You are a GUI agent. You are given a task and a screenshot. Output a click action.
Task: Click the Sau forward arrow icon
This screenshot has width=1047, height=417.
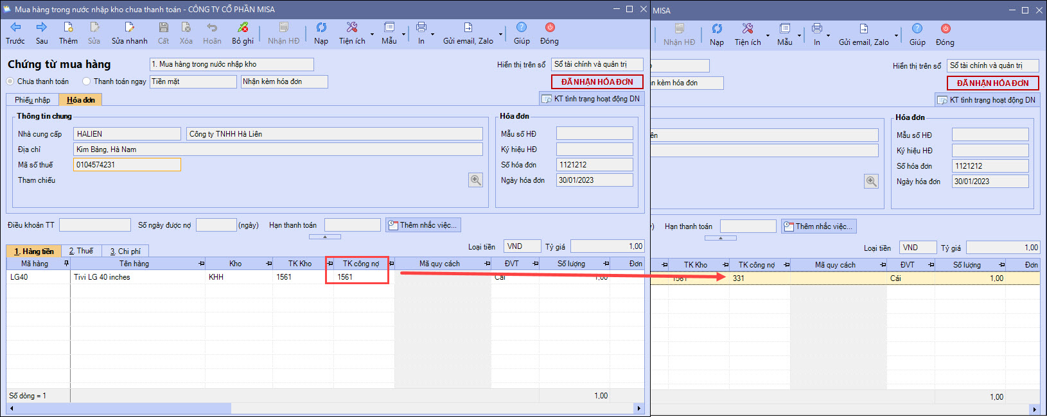[42, 28]
